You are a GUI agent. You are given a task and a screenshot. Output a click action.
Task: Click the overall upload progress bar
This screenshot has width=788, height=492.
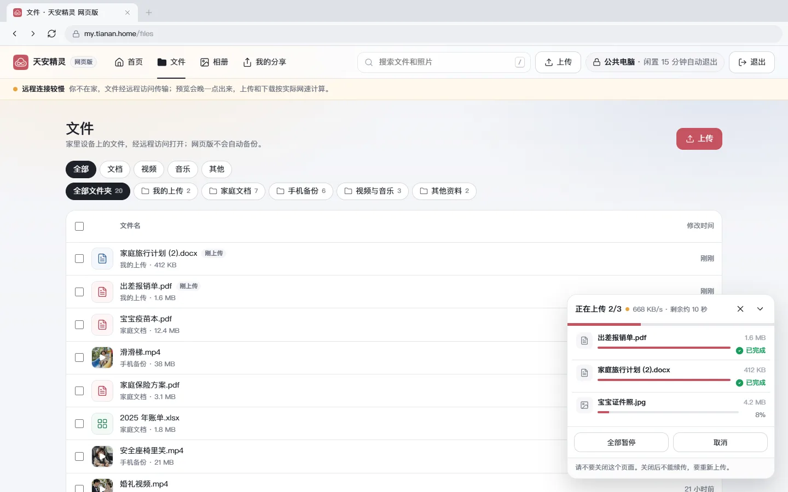[671, 324]
